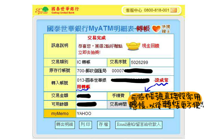Image resolution: width=209 pixels, height=139 pixels.
Task: Click the IC 轉帳 transaction type value
Action: [84, 62]
